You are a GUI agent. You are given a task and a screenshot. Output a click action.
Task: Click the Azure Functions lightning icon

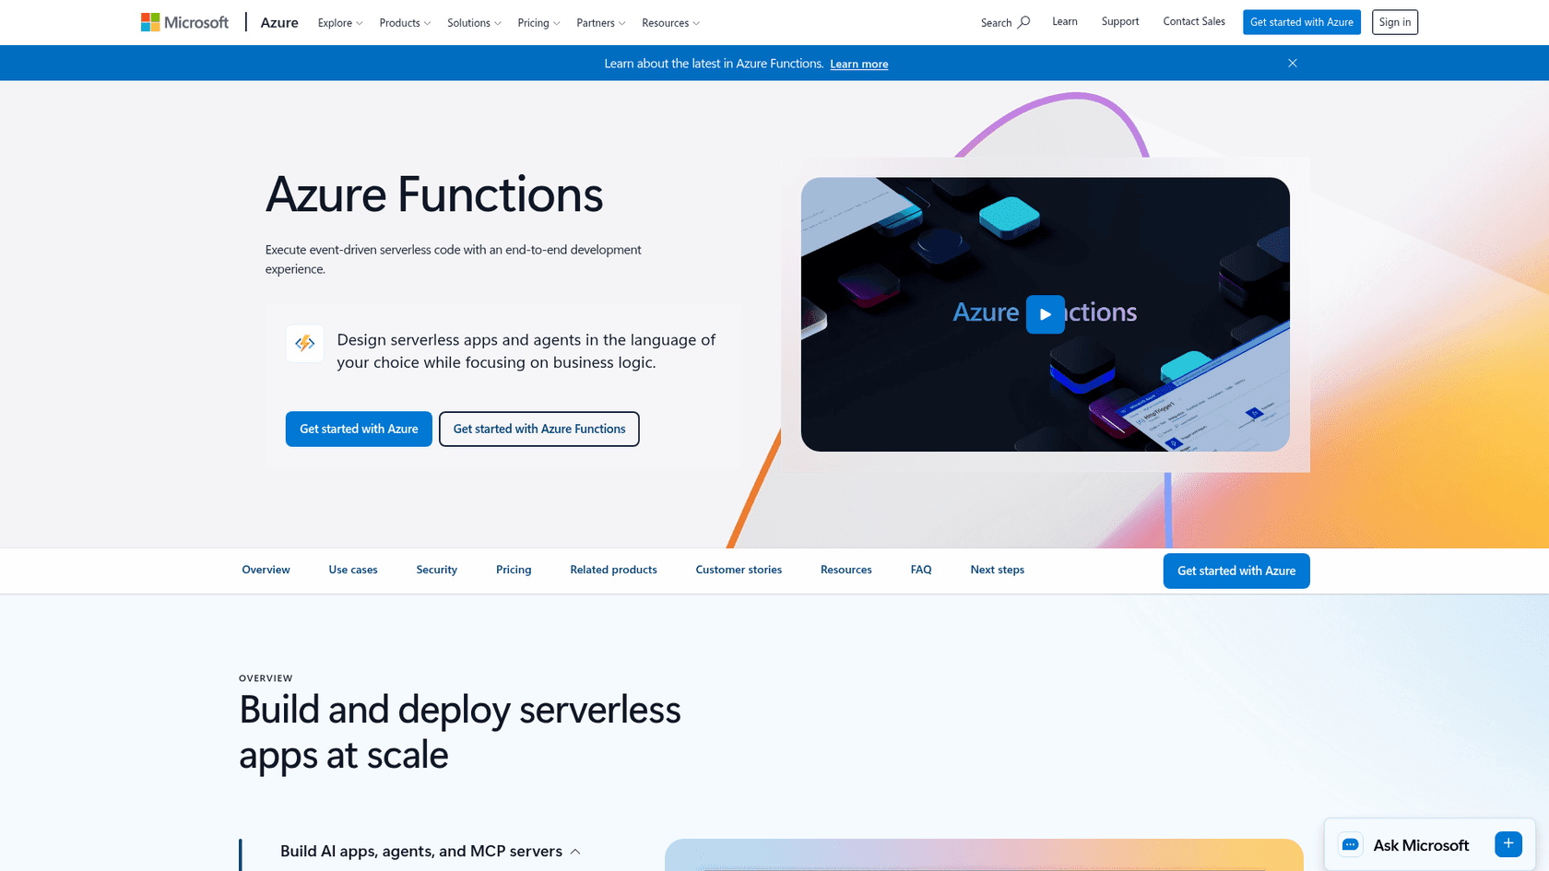click(x=304, y=344)
